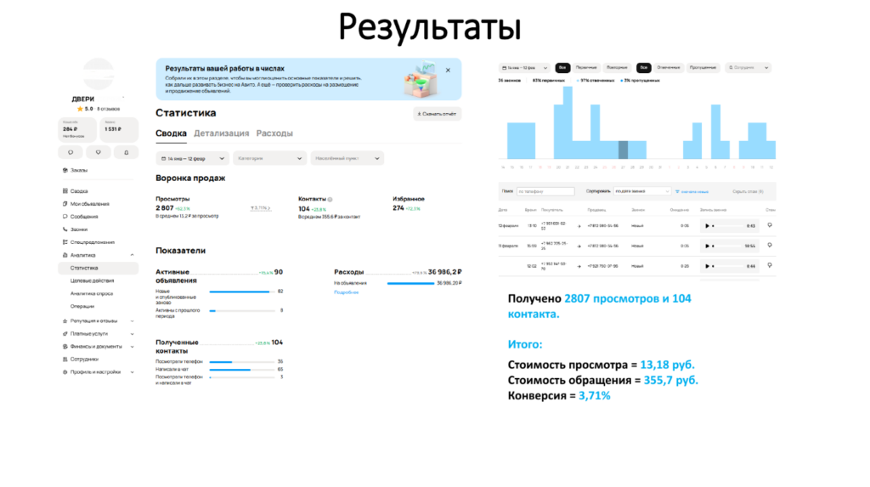Open Операции in the sidebar

tap(82, 307)
